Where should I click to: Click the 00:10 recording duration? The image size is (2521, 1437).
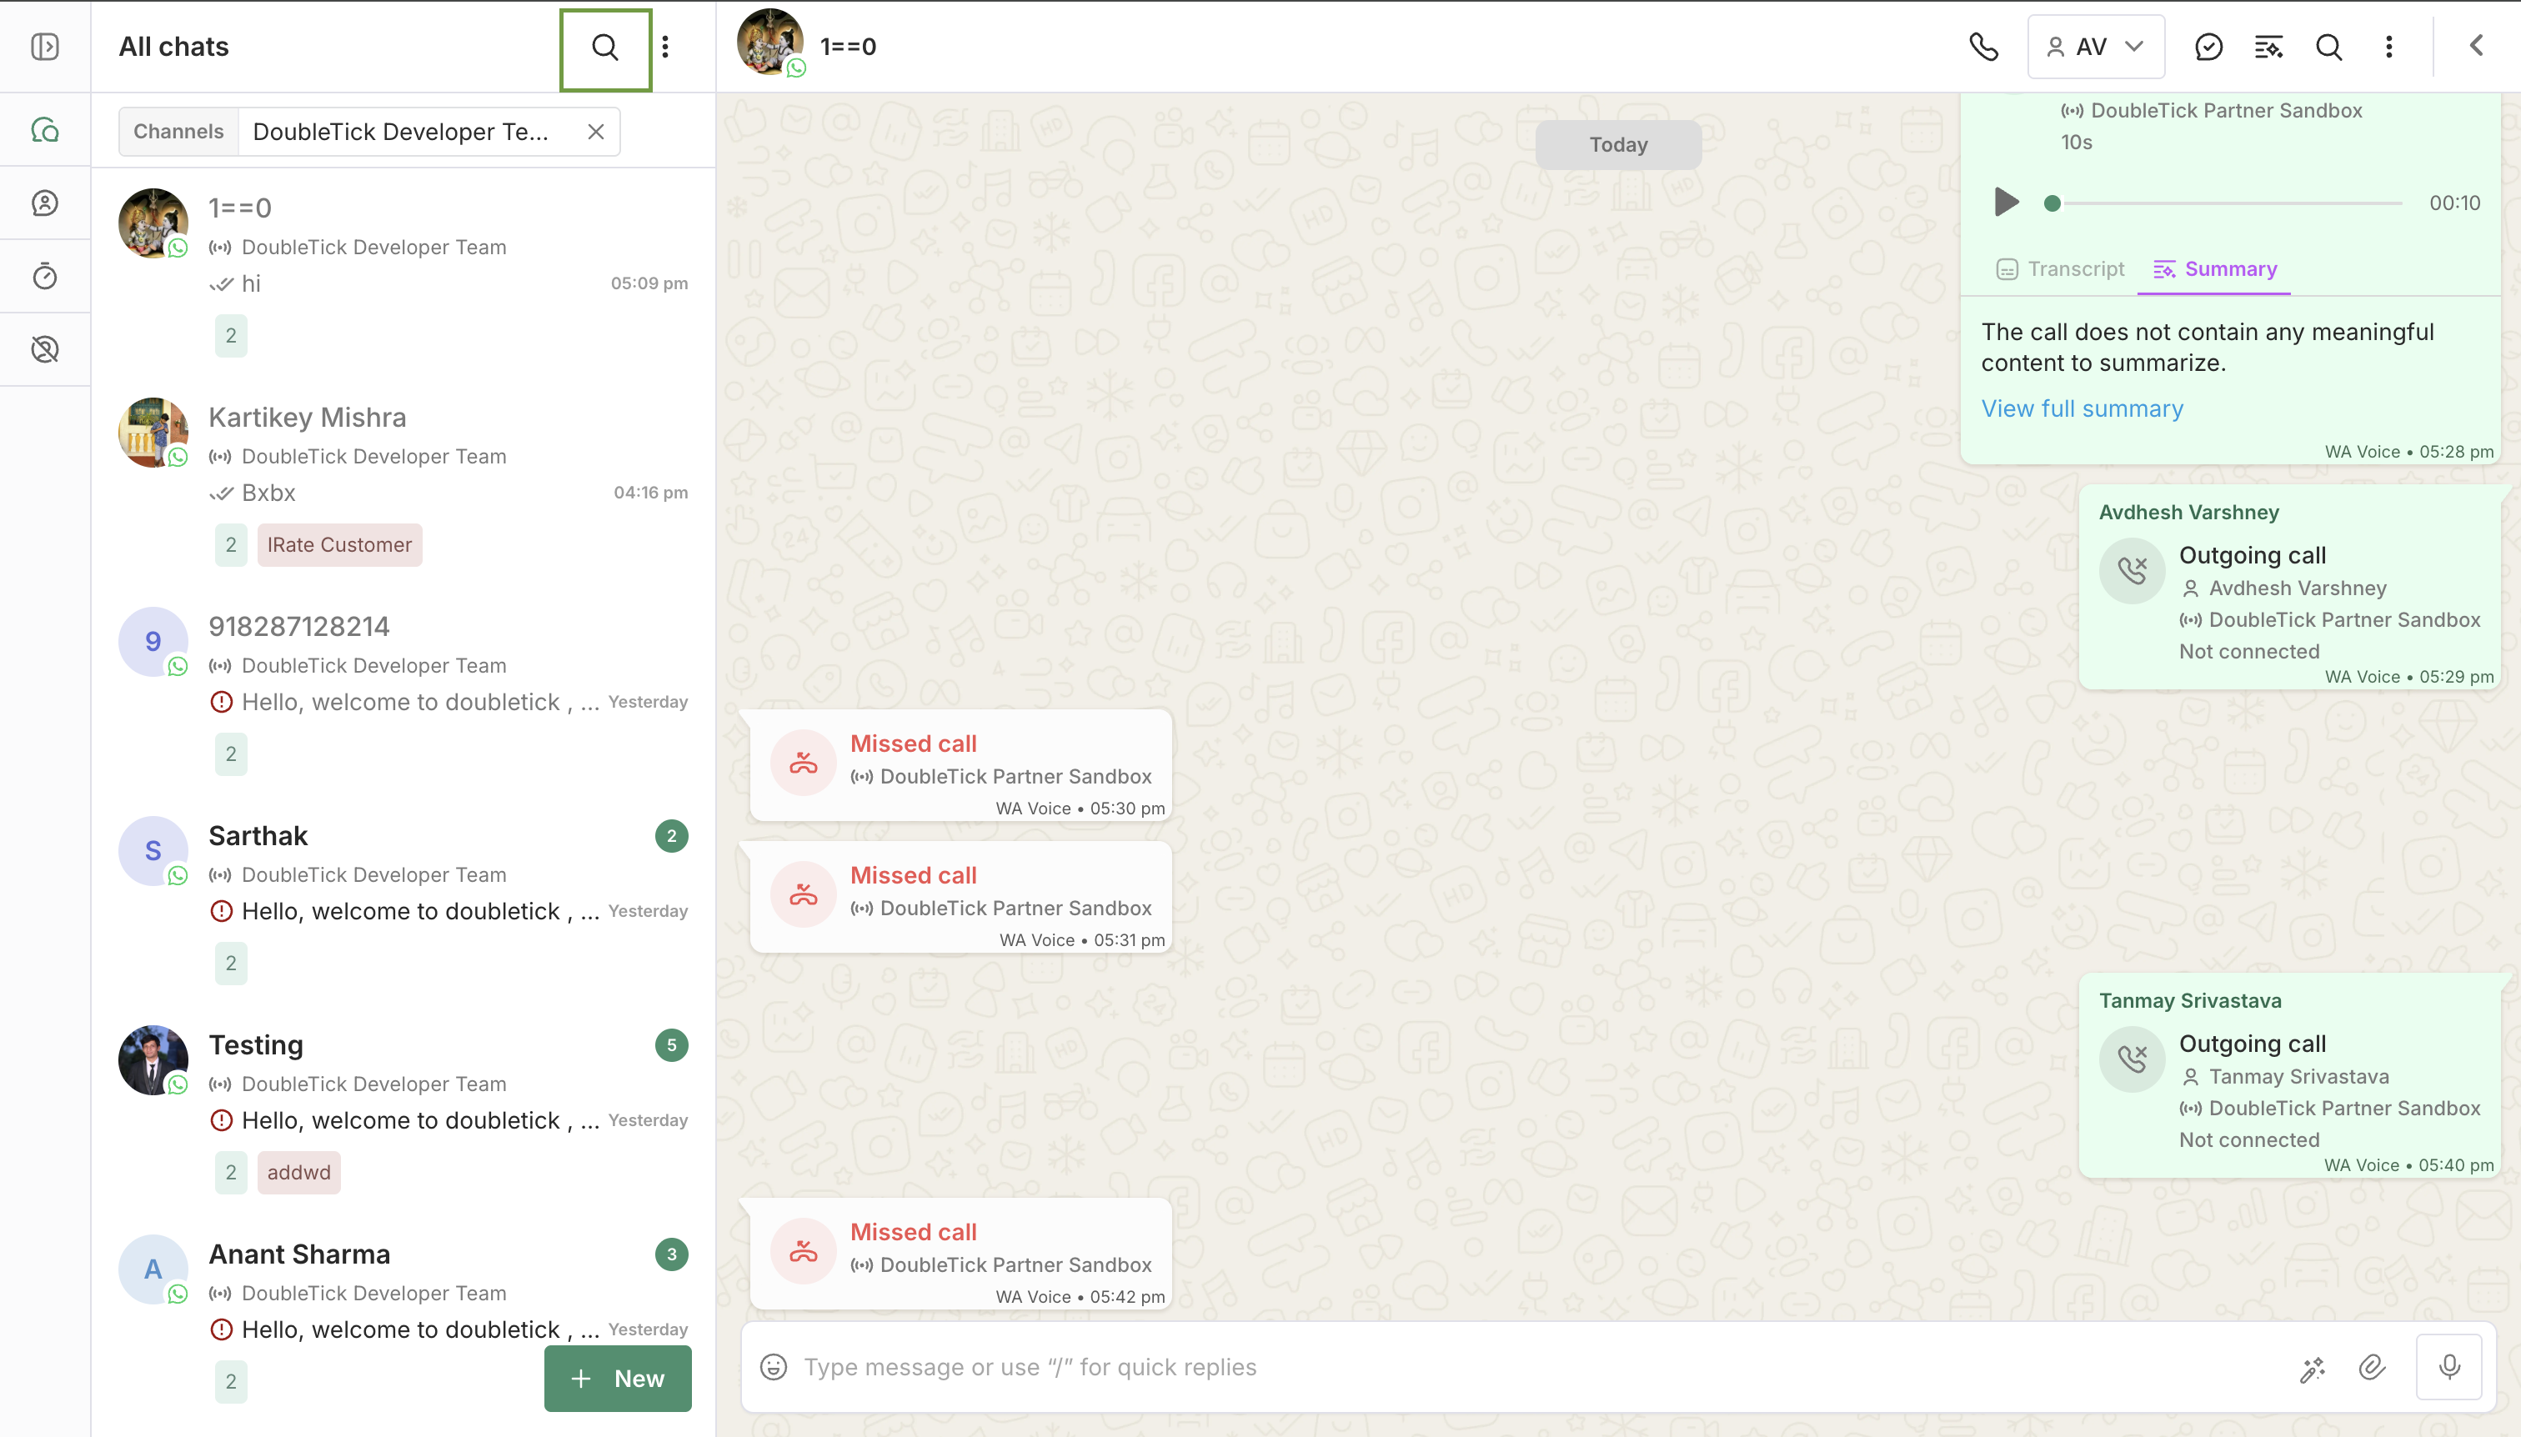(x=2455, y=203)
